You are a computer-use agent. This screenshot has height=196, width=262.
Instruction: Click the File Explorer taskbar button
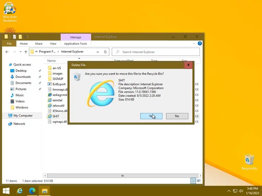click(45, 191)
